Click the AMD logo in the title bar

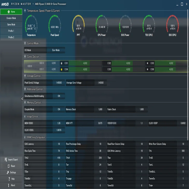(5, 4)
